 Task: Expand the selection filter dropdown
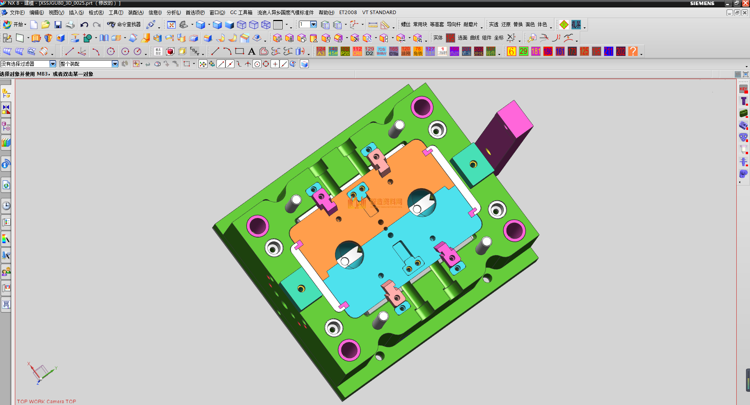[53, 64]
